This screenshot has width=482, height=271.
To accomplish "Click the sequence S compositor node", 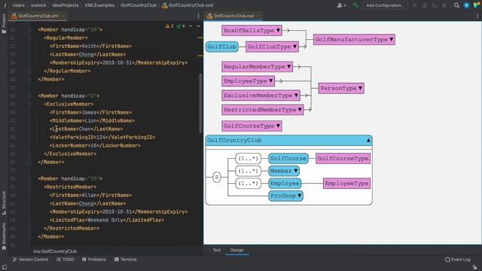I will [217, 177].
